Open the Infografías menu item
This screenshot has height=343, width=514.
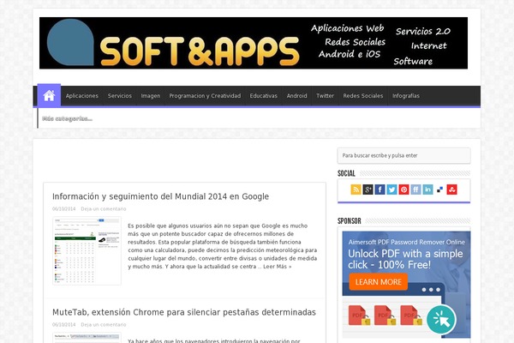tap(406, 96)
